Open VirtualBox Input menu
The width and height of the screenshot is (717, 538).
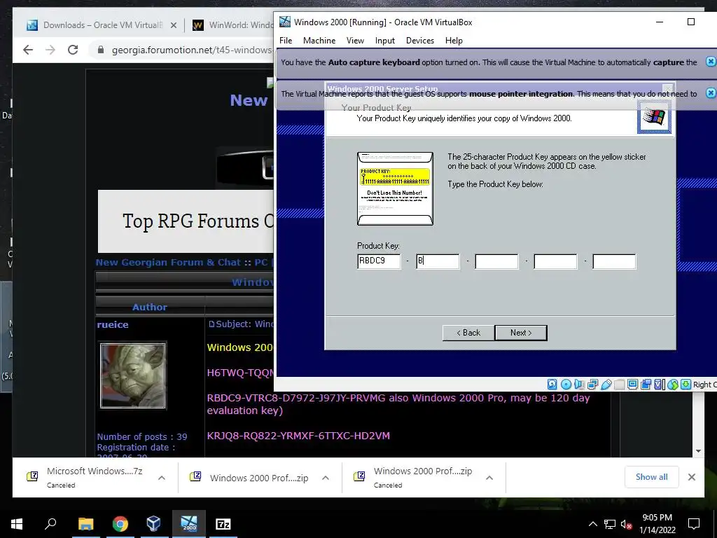click(385, 41)
